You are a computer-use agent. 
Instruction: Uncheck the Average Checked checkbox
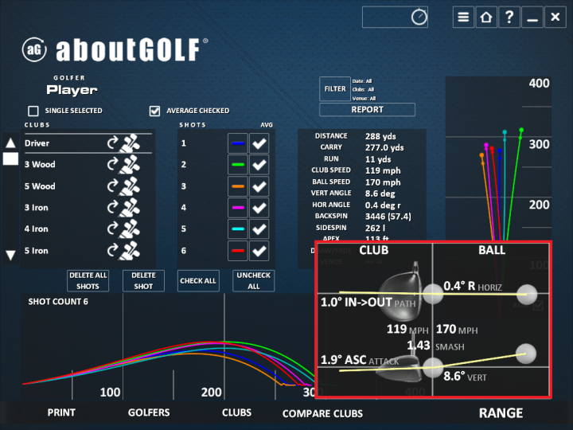click(x=154, y=111)
